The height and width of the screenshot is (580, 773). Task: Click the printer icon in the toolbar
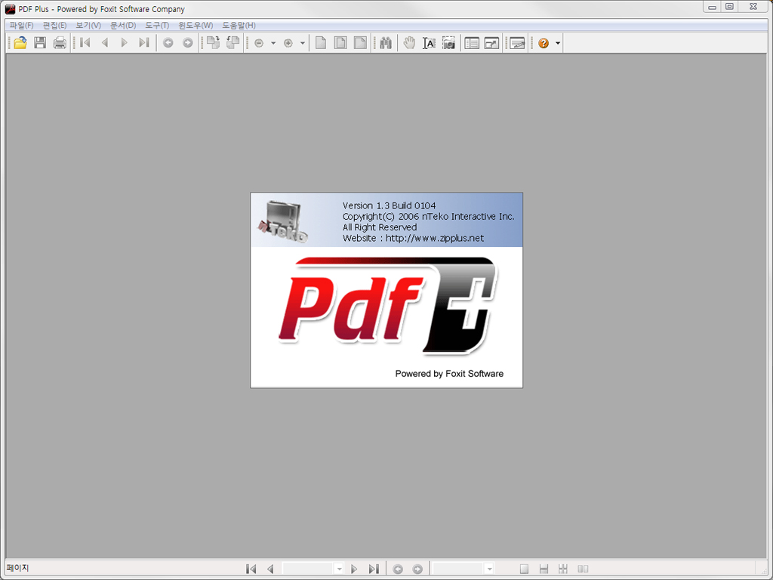point(60,43)
